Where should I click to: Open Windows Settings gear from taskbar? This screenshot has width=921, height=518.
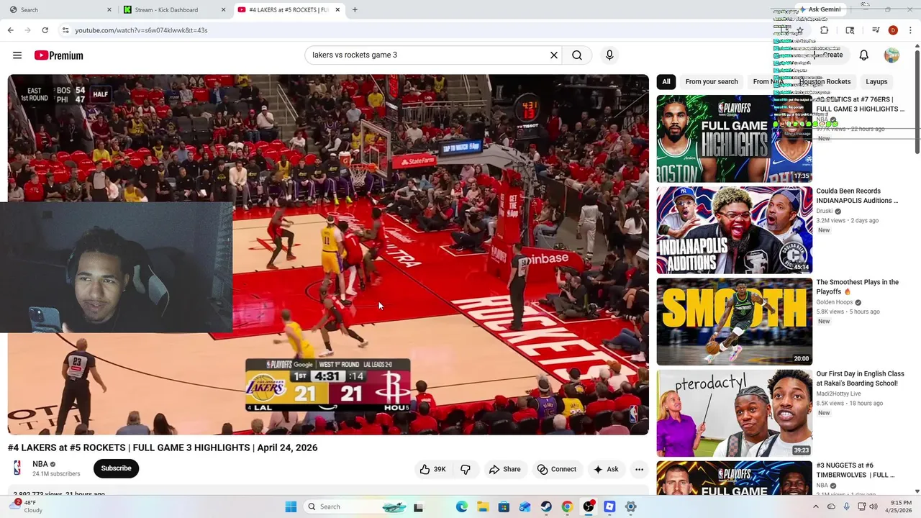click(x=630, y=506)
